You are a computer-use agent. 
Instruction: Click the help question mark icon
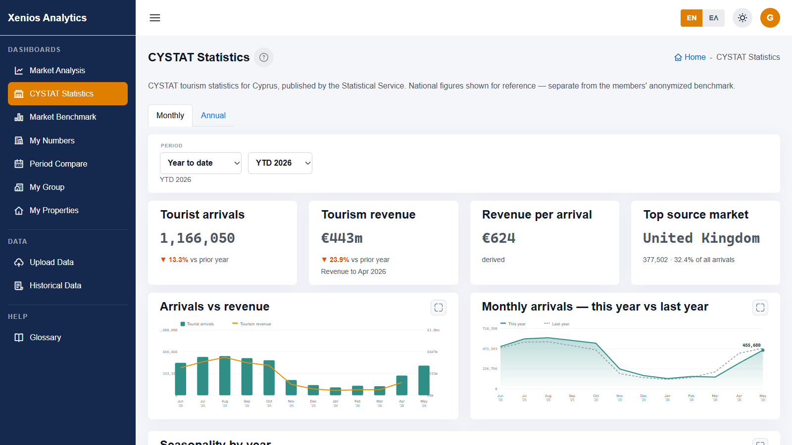264,57
